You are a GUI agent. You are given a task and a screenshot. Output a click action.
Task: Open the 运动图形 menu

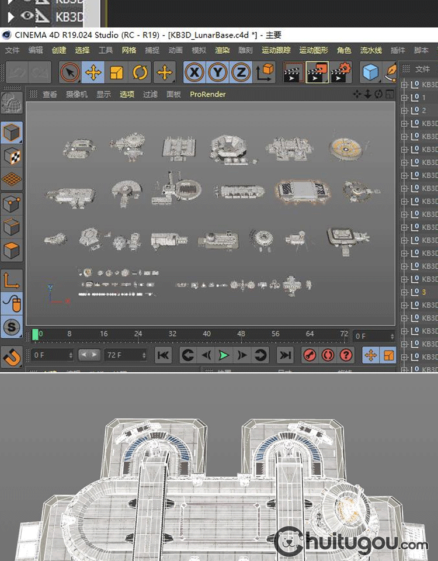click(314, 50)
